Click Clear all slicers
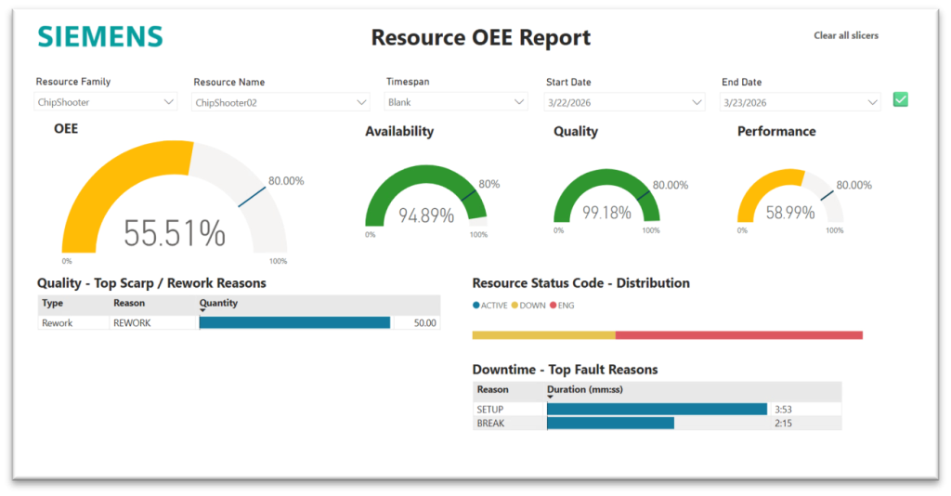Viewport: 951px width, 496px height. coord(846,35)
